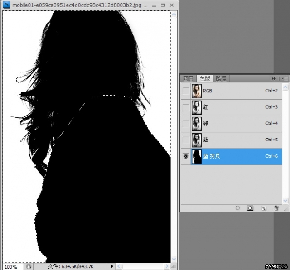
Task: Collapse the panel using double-arrow icon
Action: [x=274, y=78]
